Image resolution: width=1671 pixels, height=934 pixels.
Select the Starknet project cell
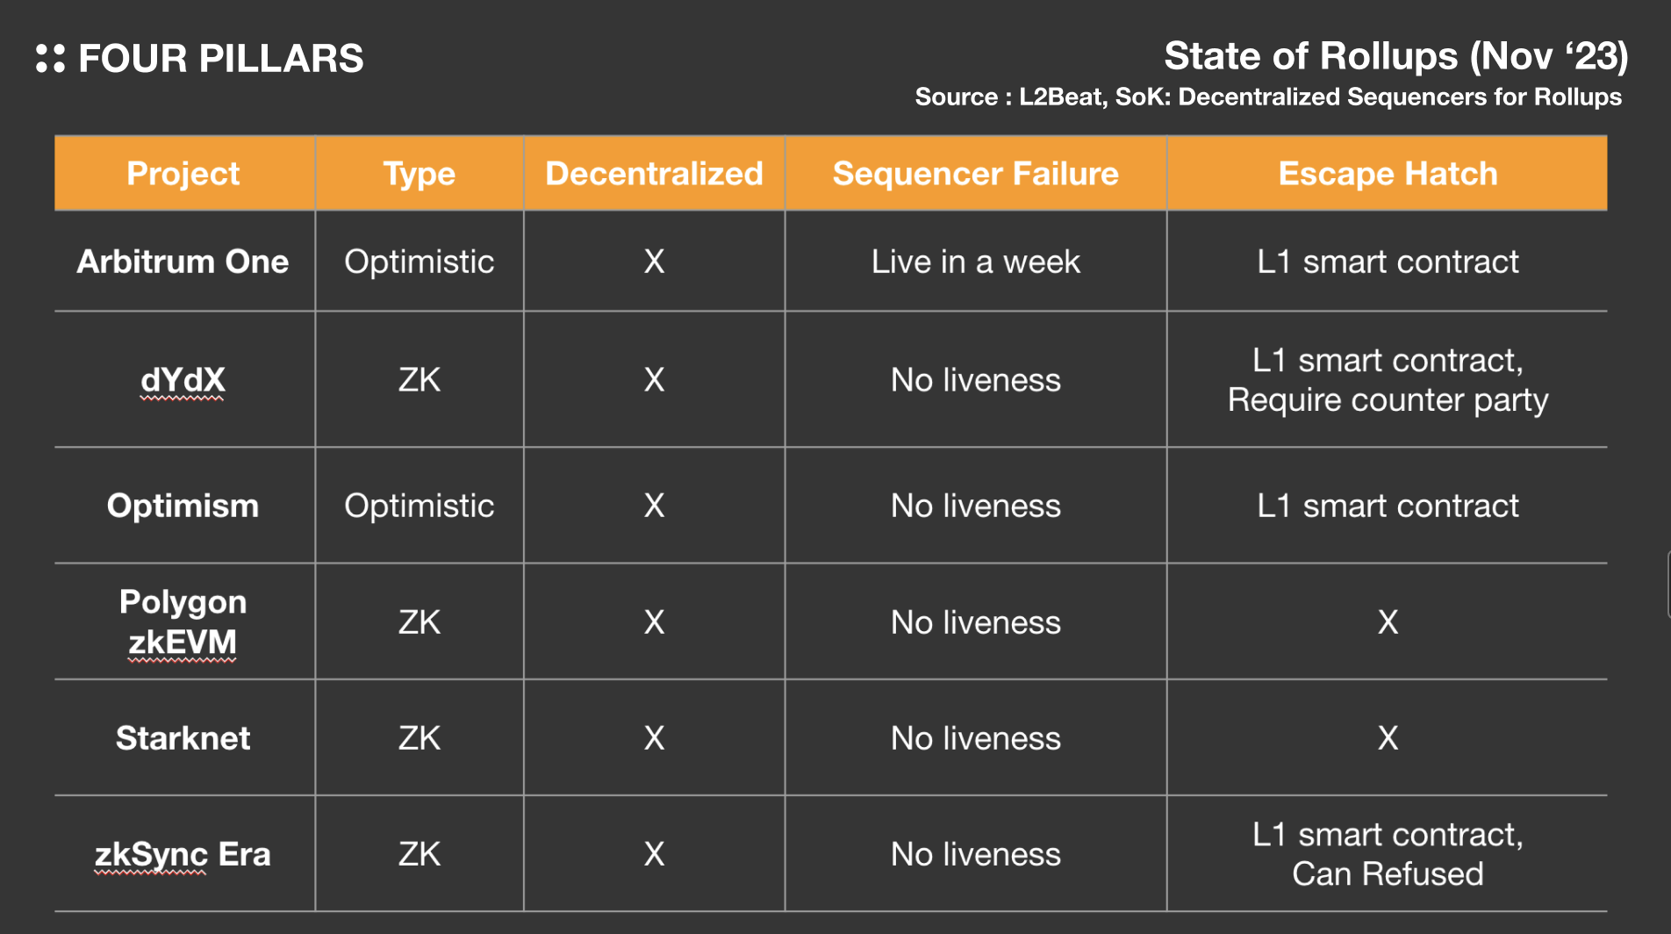[183, 738]
